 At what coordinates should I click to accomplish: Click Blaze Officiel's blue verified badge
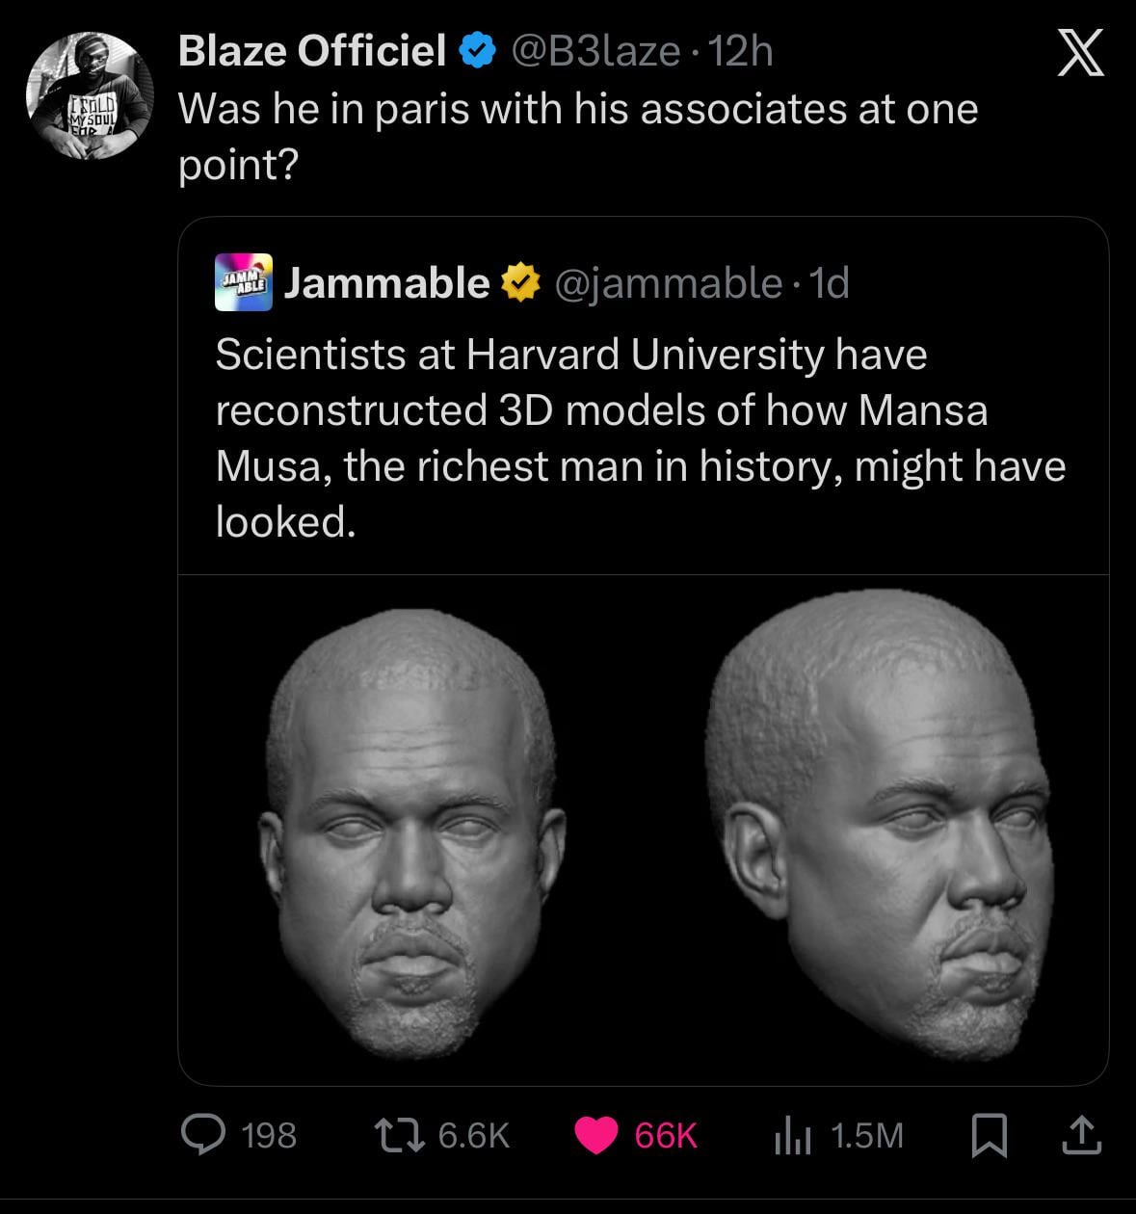pos(477,51)
